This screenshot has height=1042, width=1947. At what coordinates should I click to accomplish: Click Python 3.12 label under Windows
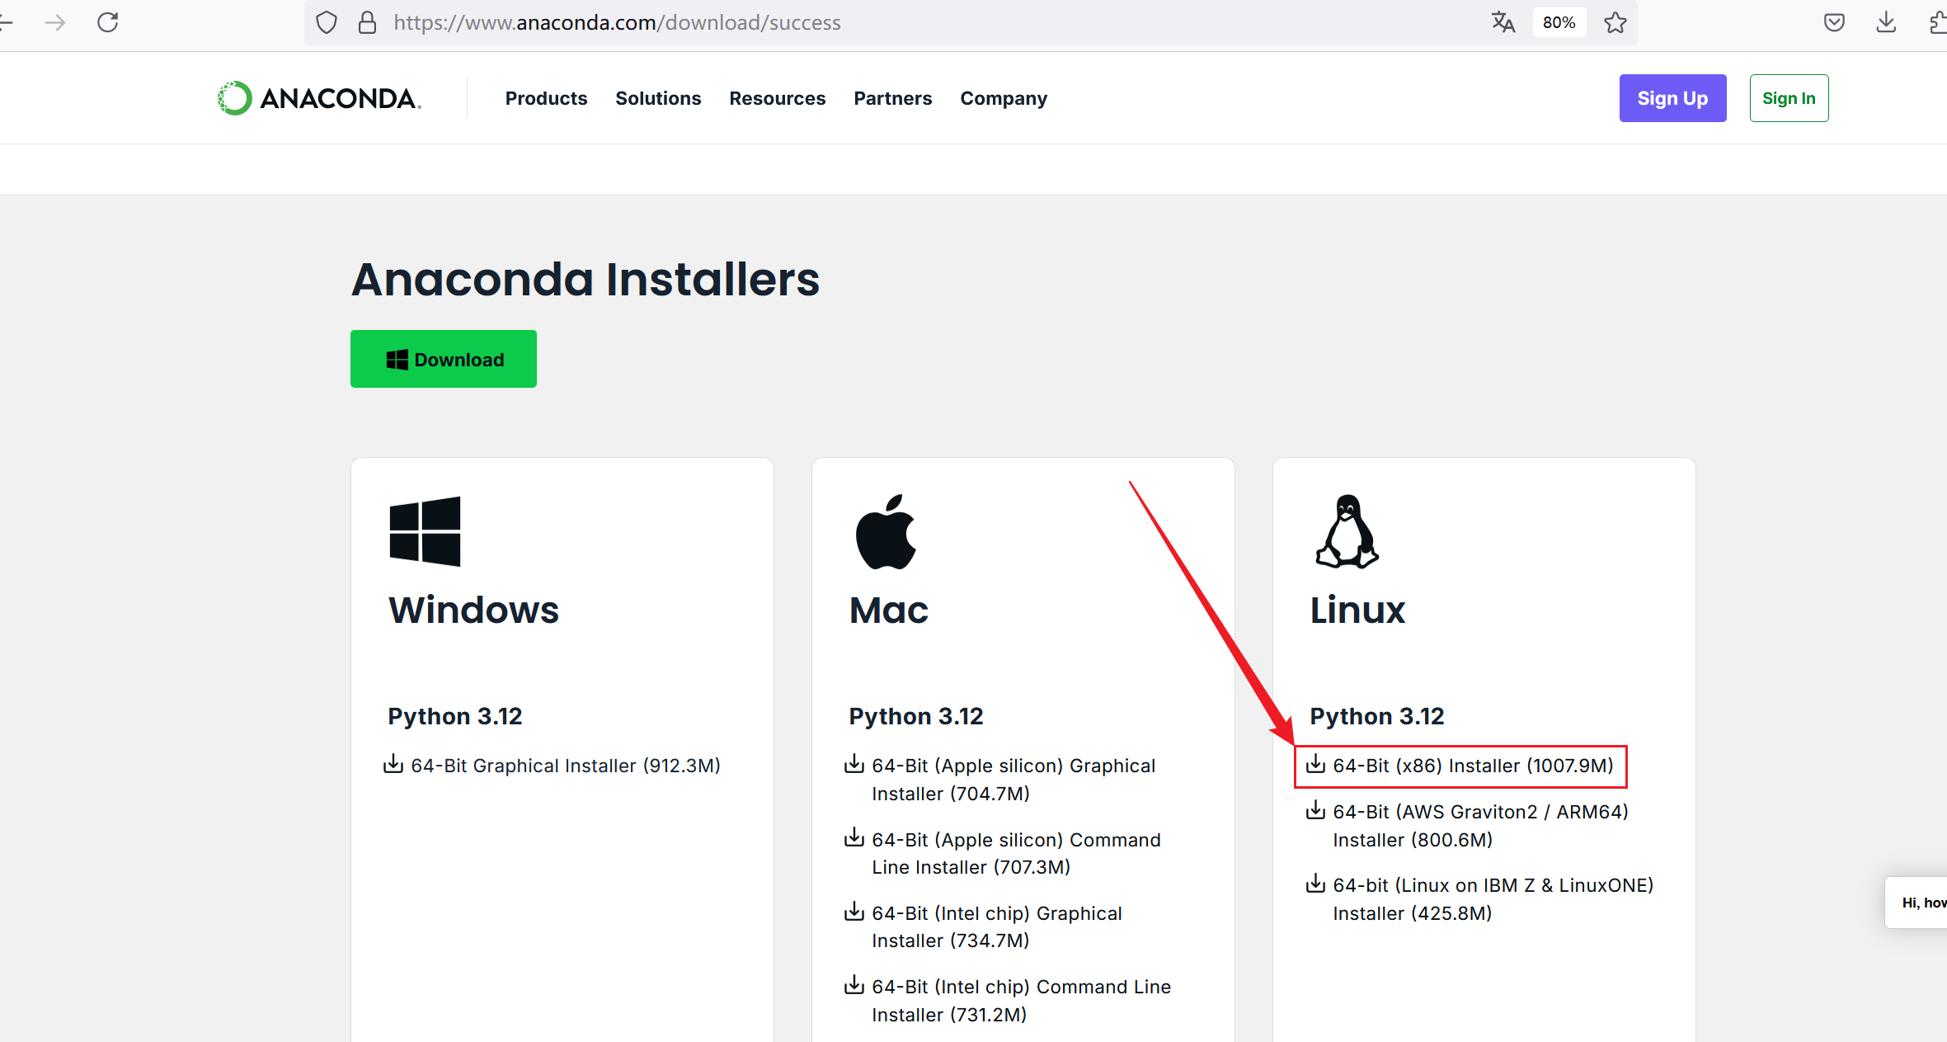click(455, 716)
